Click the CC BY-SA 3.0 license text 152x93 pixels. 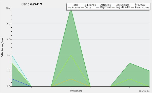[144, 91]
